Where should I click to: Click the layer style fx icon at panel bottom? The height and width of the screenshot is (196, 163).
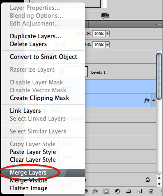coord(95,191)
